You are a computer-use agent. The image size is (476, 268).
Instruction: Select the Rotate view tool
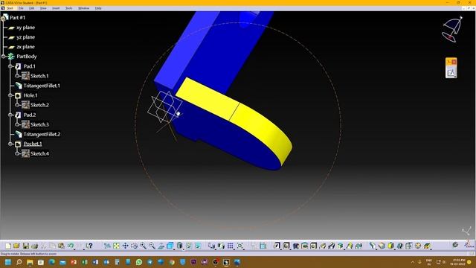[134, 246]
